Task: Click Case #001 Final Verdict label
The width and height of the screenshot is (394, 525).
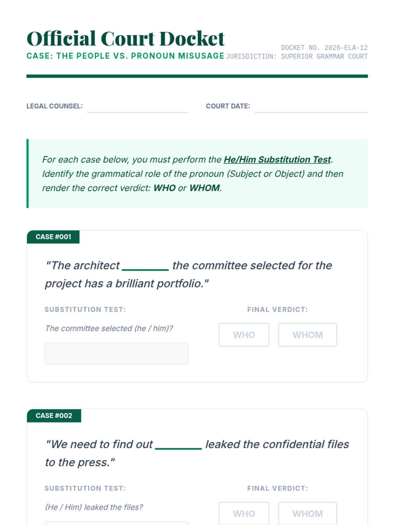Action: point(277,309)
